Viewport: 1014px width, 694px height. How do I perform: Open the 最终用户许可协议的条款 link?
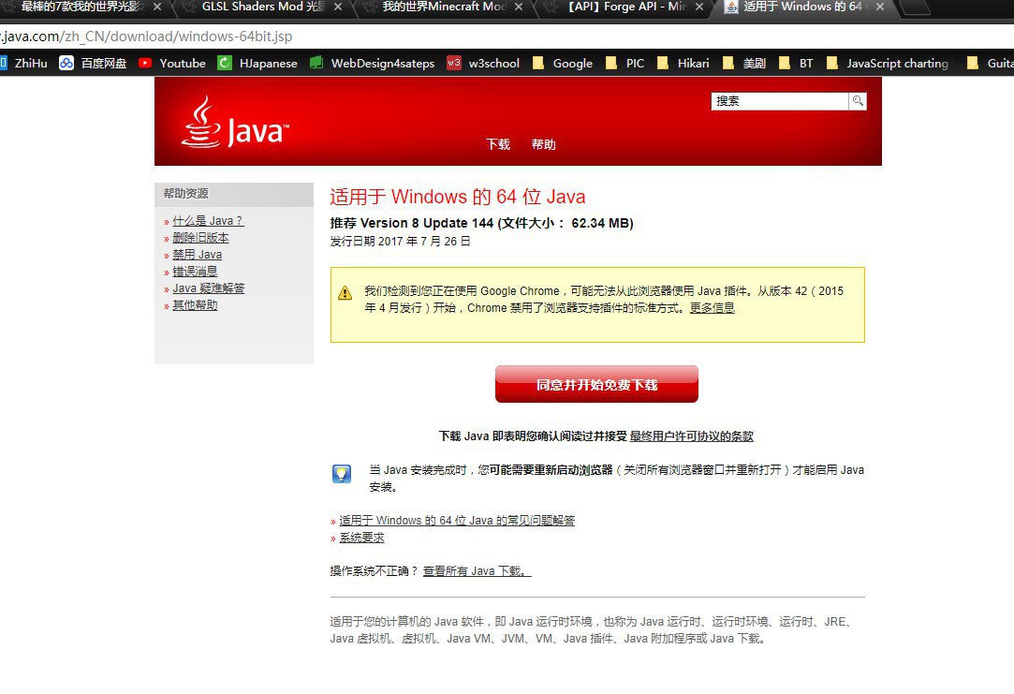click(x=691, y=436)
